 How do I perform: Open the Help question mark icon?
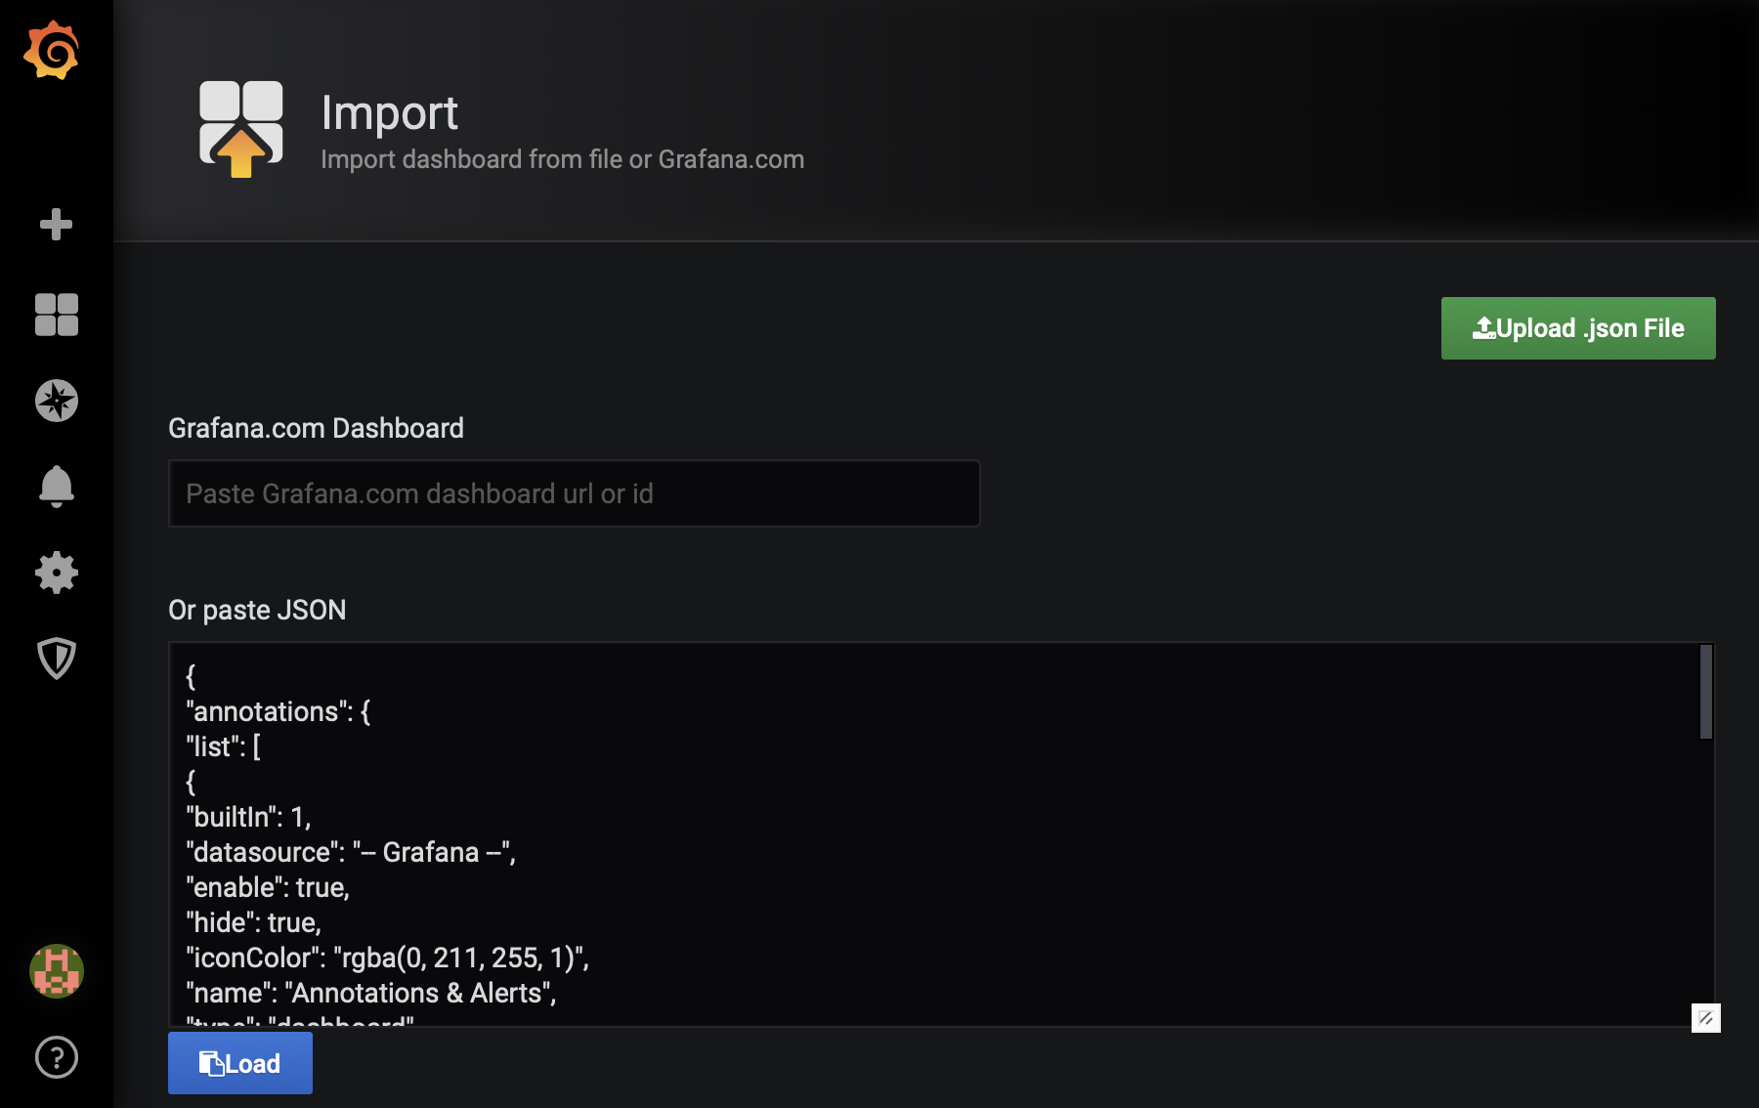coord(56,1056)
